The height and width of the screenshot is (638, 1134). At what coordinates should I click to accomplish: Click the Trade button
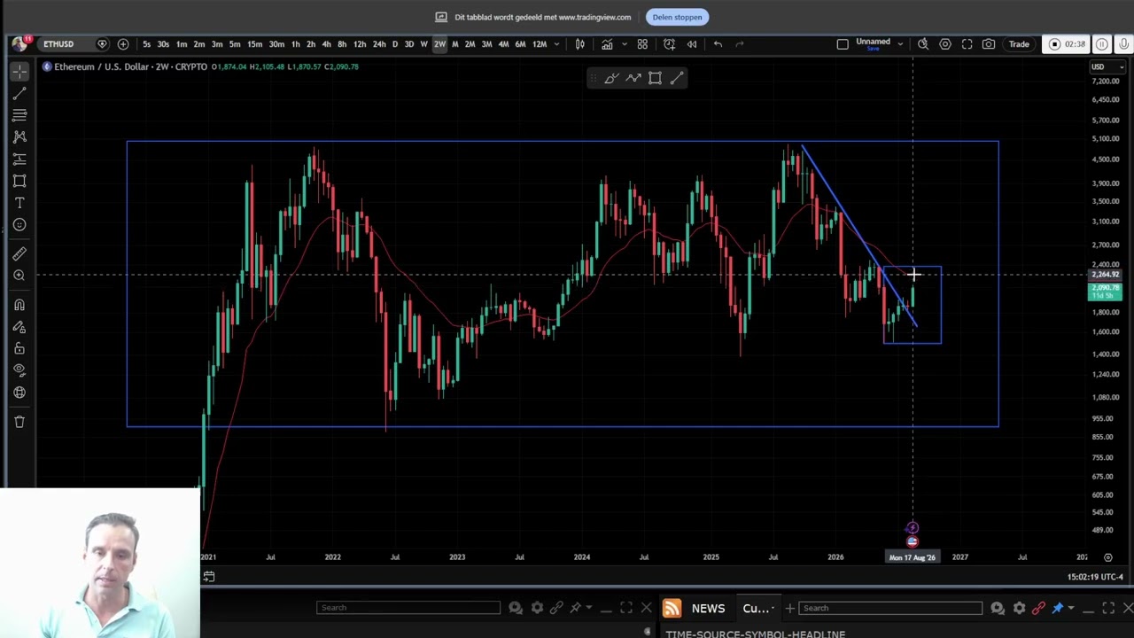point(1019,44)
